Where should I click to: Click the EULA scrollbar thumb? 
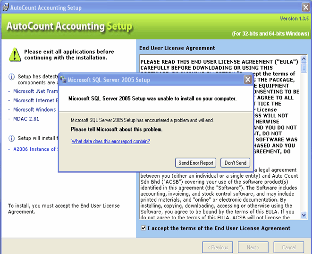tap(304, 68)
